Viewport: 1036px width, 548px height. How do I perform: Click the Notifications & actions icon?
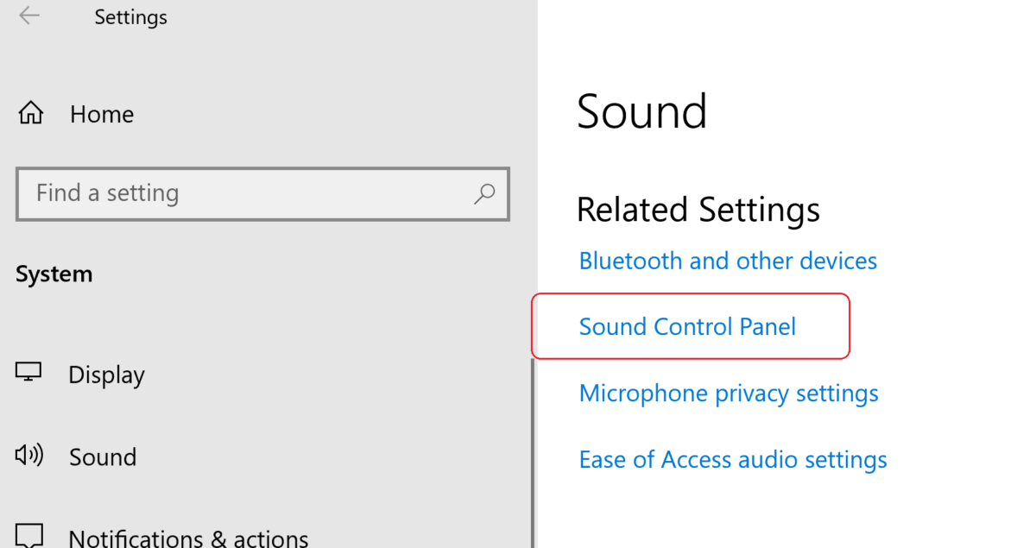[x=28, y=535]
